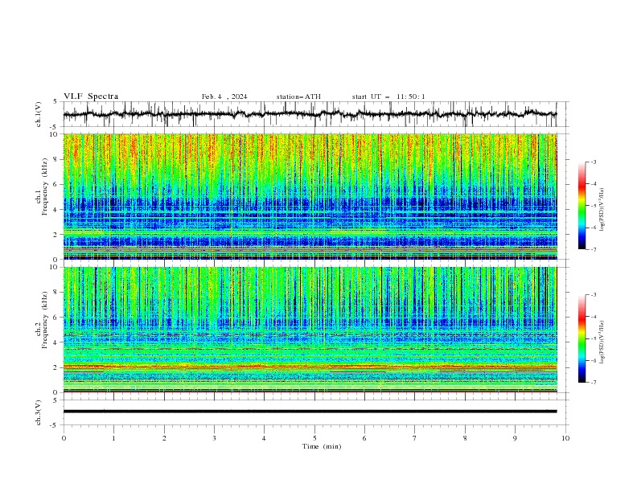Click time axis tick label "10"
This screenshot has width=637, height=492.
(x=565, y=438)
